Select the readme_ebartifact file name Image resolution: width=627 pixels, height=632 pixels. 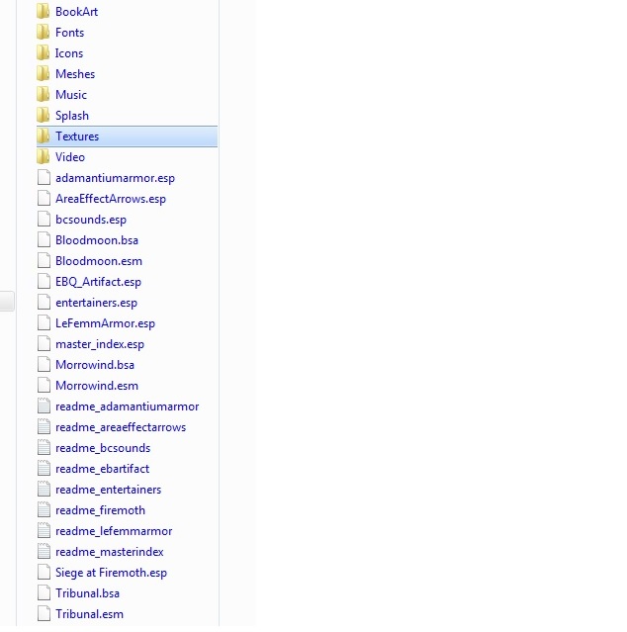coord(102,469)
